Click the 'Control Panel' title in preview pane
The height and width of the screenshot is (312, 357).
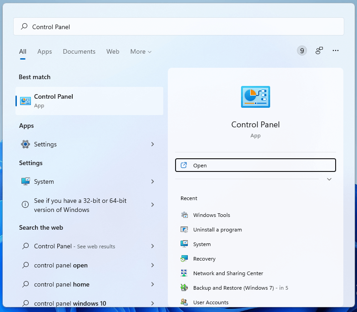pos(256,125)
